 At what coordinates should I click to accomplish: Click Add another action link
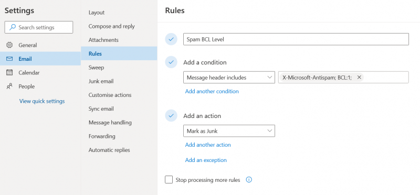click(x=208, y=145)
